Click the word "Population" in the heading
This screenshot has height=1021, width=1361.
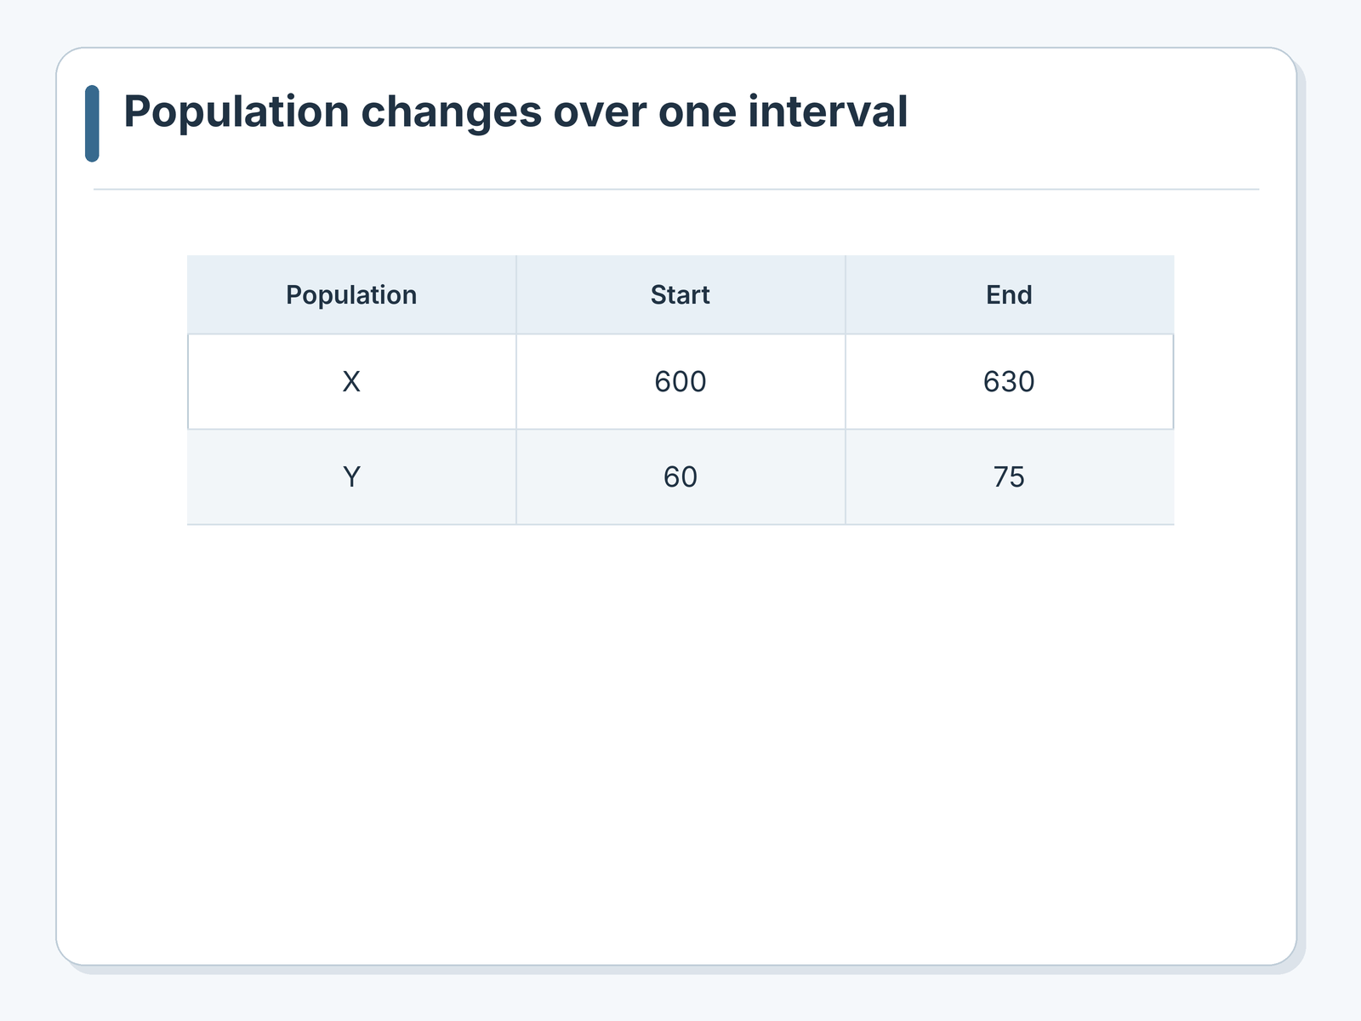point(236,112)
